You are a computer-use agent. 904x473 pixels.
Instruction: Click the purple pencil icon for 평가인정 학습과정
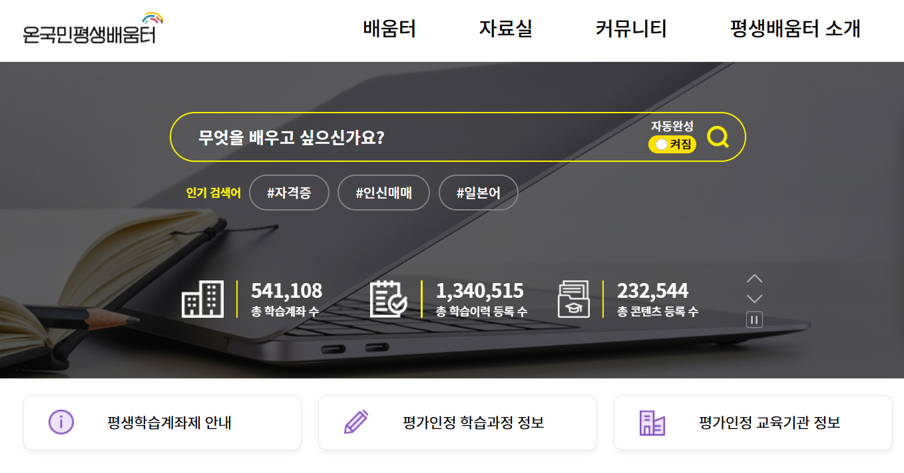coord(356,422)
